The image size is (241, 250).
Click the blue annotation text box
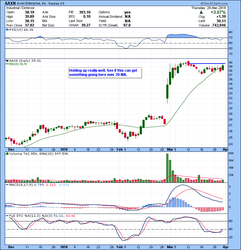coord(105,73)
